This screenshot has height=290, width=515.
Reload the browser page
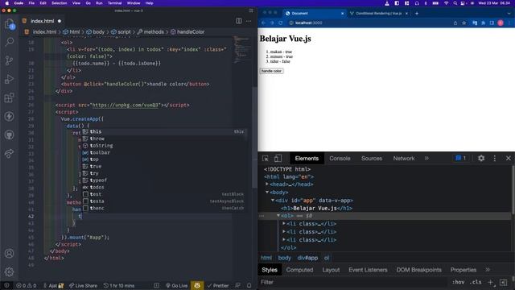(x=281, y=23)
